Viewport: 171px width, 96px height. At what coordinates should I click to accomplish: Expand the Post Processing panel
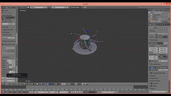pyautogui.click(x=155, y=81)
